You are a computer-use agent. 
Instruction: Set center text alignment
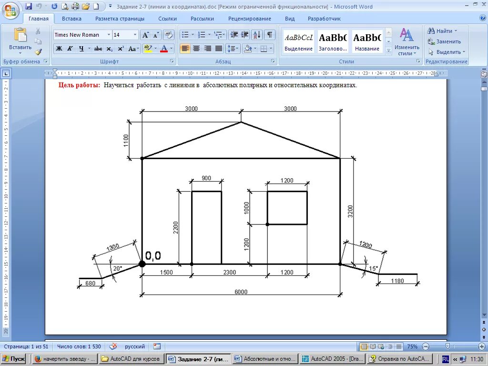[x=196, y=49]
